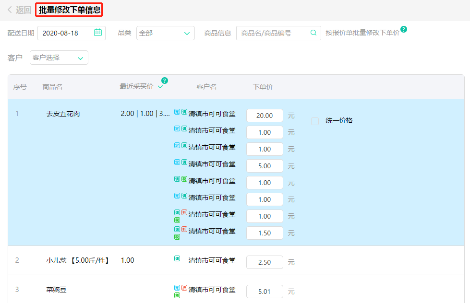Viewport: 470px width, 303px height.
Task: Click the sort arrow on 最近采购价 column
Action: (160, 87)
